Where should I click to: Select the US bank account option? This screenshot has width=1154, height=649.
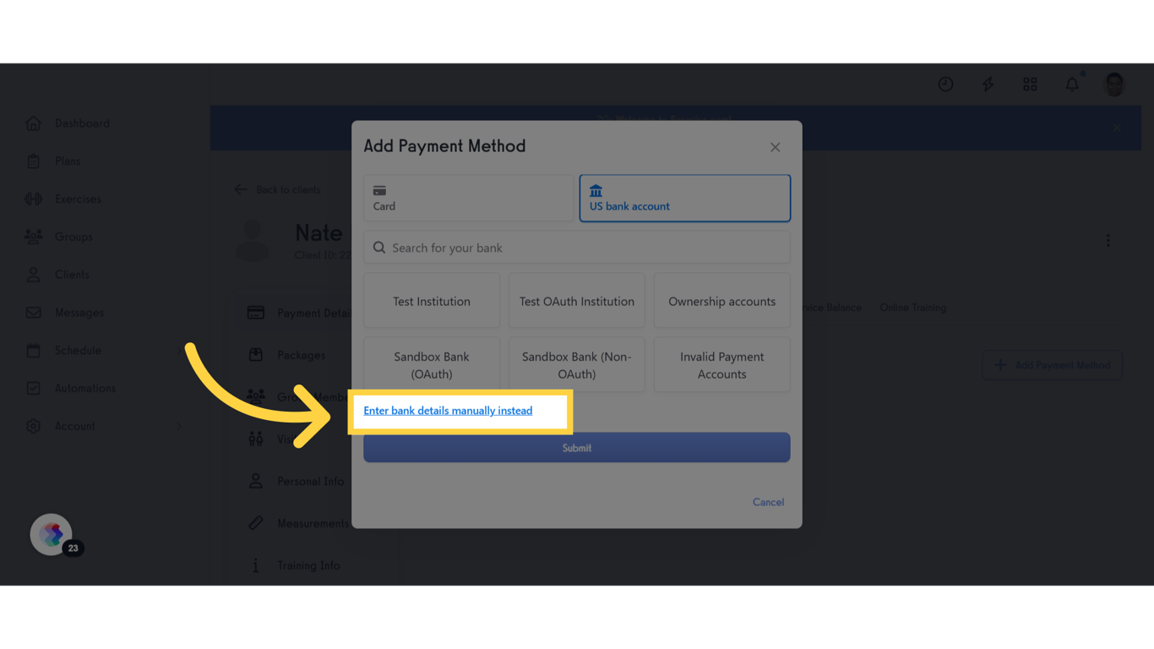[684, 198]
